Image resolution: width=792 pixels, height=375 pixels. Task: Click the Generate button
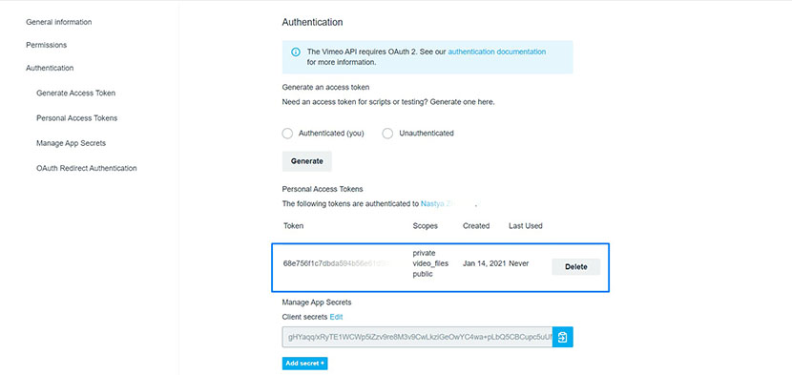point(306,161)
